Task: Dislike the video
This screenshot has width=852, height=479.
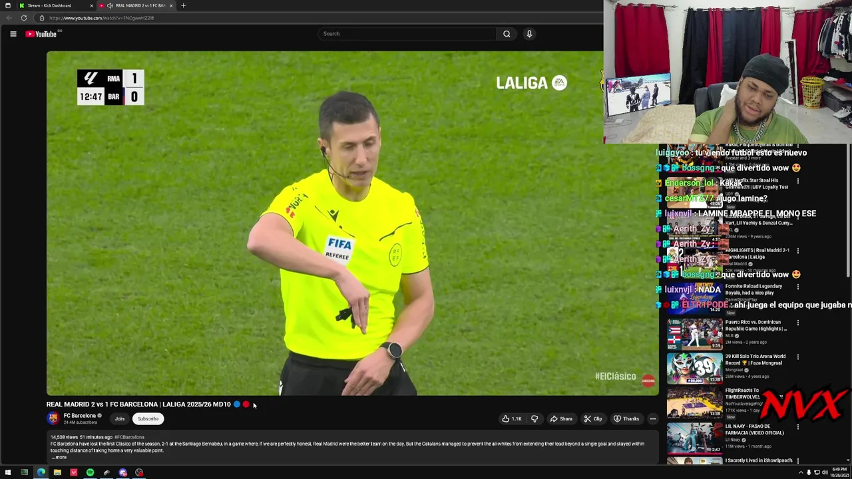Action: click(534, 419)
